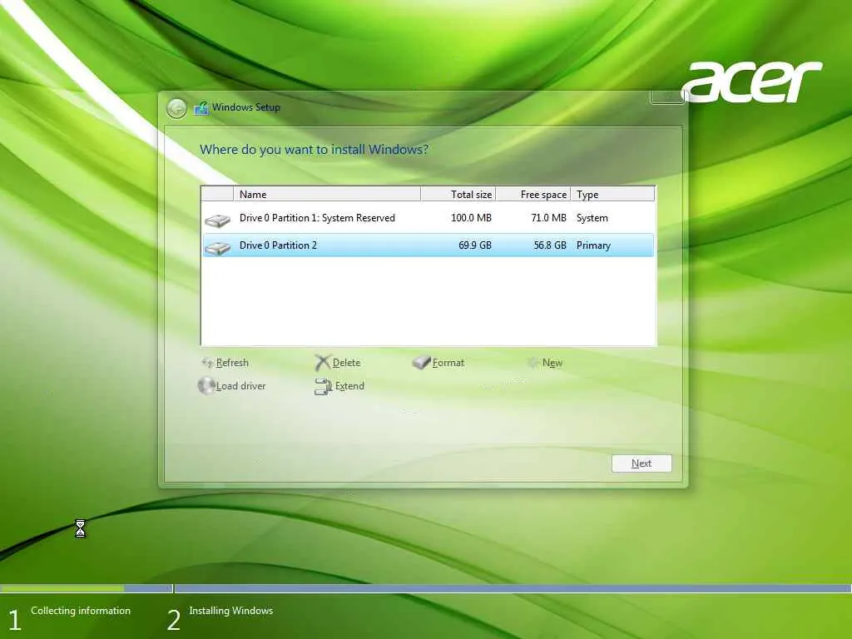Click the Installing Windows step label
The width and height of the screenshot is (852, 639).
click(x=231, y=611)
